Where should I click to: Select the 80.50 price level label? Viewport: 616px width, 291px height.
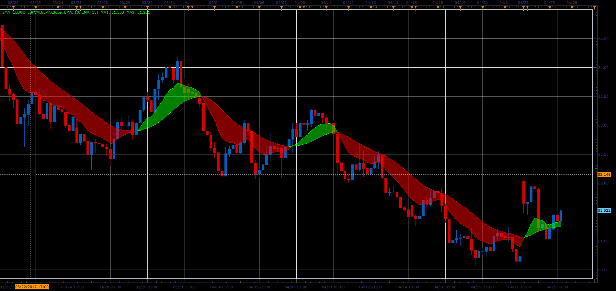pyautogui.click(x=603, y=270)
